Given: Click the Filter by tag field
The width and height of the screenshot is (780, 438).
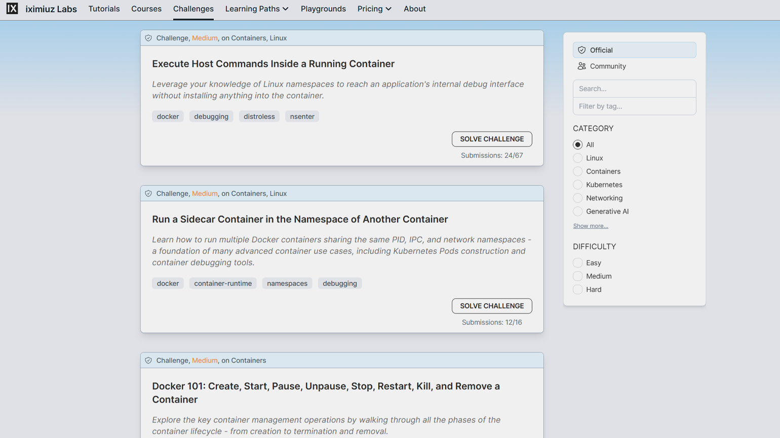Looking at the screenshot, I should (634, 106).
